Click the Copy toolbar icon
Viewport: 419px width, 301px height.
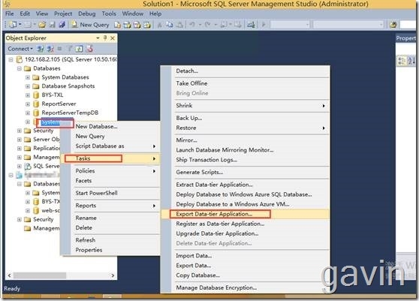[x=170, y=25]
